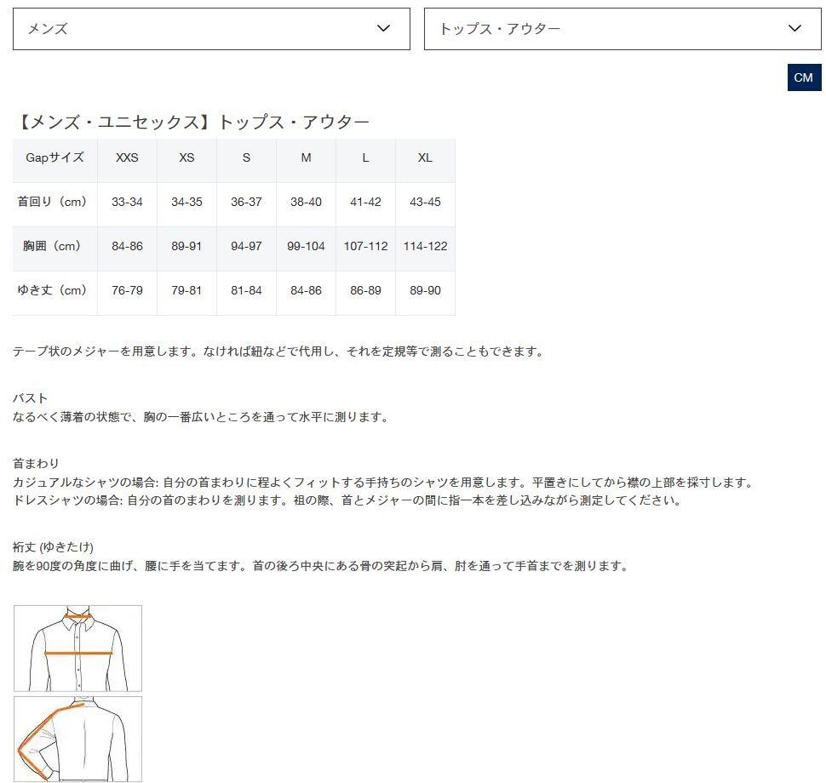Click sleeve value 76-79
The width and height of the screenshot is (826, 783).
(x=127, y=290)
